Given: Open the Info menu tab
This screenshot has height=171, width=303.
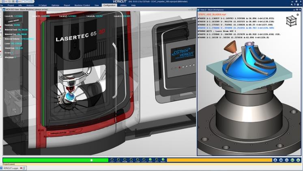Looking at the screenshot, I should (20, 5).
